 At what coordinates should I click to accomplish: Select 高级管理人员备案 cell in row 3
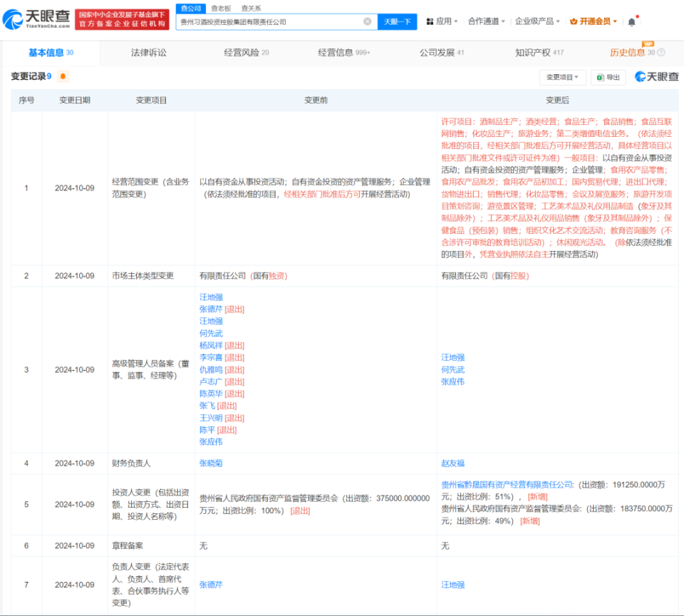[x=151, y=370]
